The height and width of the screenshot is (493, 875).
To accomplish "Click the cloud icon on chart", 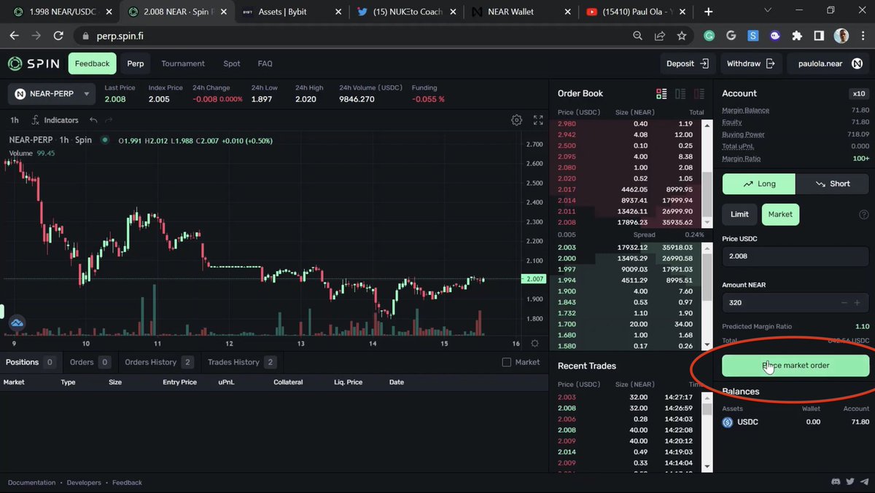I will pyautogui.click(x=16, y=323).
